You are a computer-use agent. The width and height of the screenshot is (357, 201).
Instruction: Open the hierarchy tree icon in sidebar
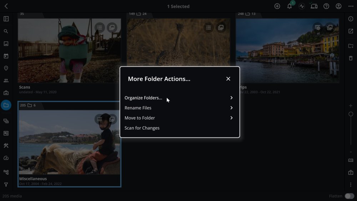click(6, 172)
